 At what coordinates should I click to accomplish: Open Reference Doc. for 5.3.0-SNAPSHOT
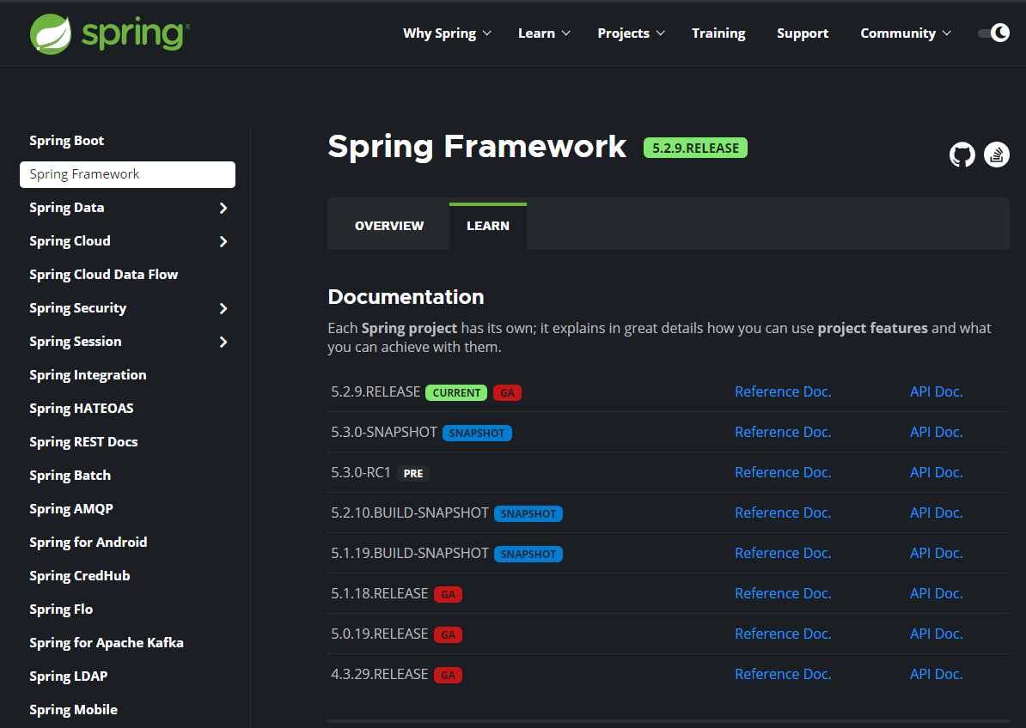(783, 433)
